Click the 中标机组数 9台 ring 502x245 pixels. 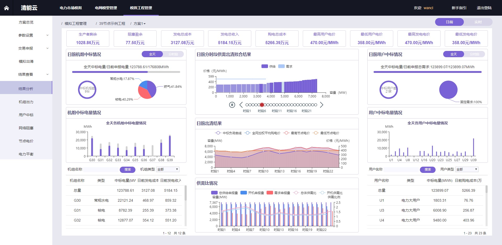pyautogui.click(x=87, y=90)
